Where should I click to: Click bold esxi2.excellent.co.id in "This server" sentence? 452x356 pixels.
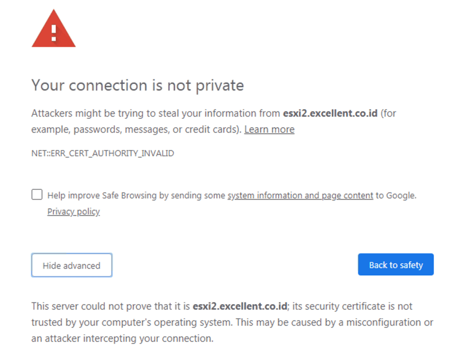coord(240,306)
